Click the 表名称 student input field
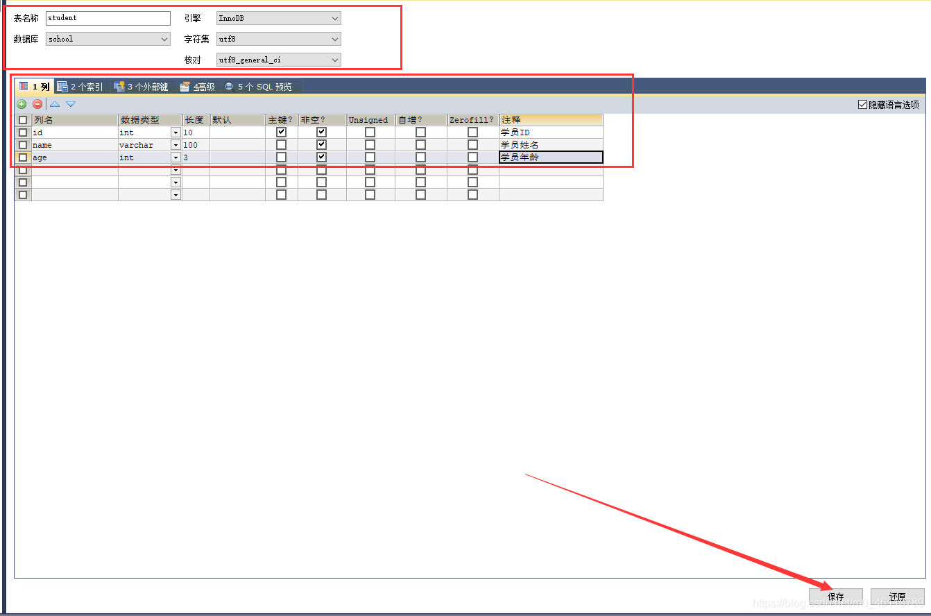931x616 pixels. pyautogui.click(x=108, y=18)
